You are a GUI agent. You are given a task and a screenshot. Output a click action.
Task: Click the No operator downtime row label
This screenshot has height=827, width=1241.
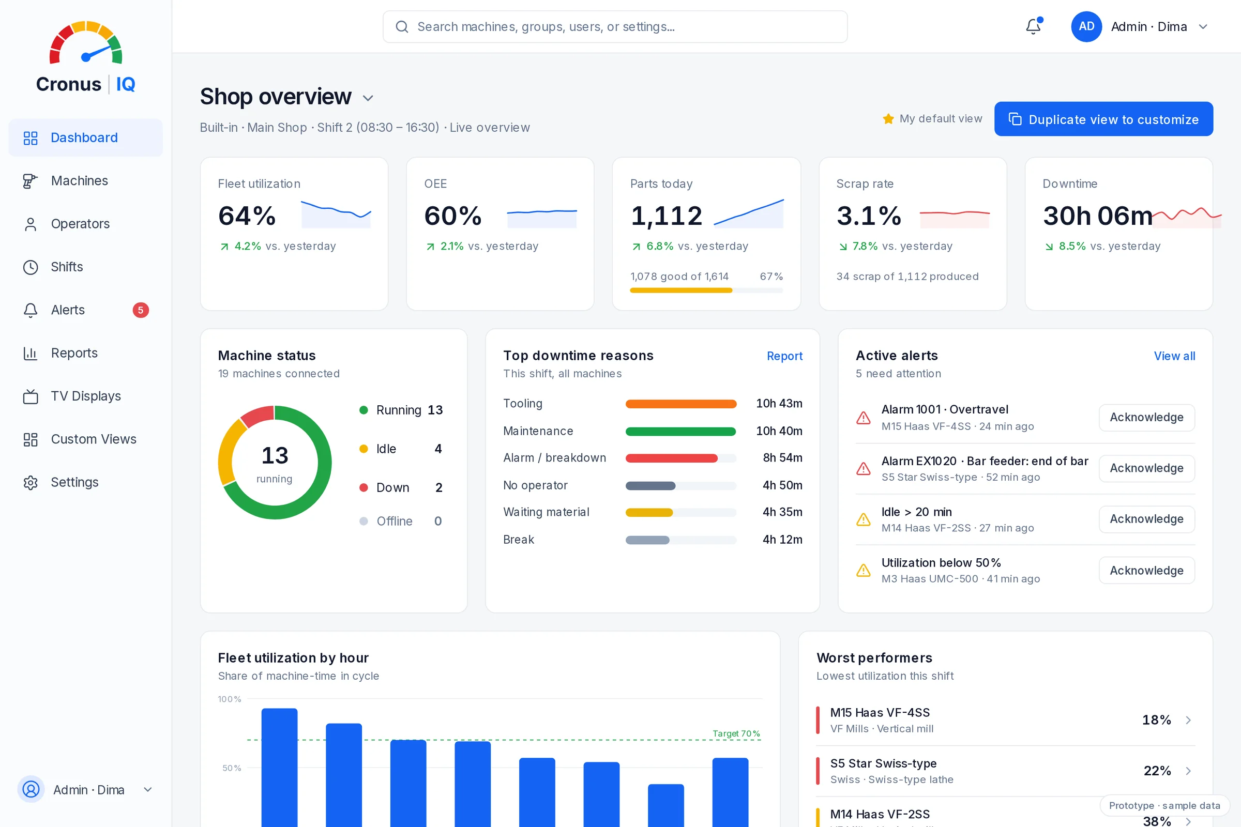[x=535, y=485]
